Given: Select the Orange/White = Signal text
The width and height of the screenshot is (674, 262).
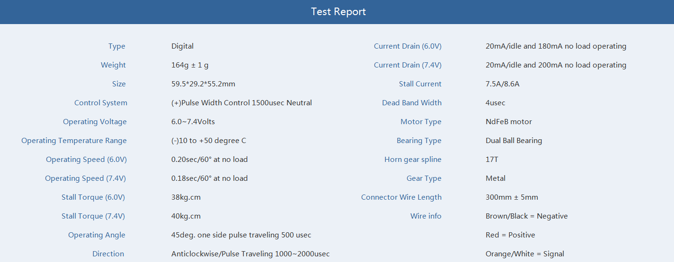Looking at the screenshot, I should pyautogui.click(x=525, y=254).
